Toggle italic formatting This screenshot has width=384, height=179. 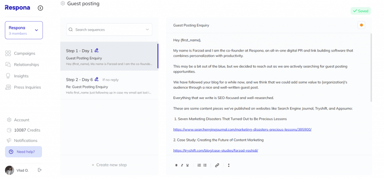tap(182, 165)
